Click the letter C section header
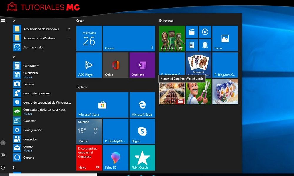294x176 pixels. click(14, 57)
